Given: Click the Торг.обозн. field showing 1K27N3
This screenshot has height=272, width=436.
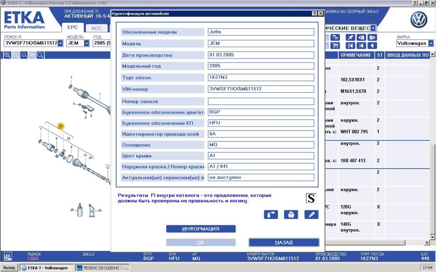Looking at the screenshot, I should tap(261, 77).
